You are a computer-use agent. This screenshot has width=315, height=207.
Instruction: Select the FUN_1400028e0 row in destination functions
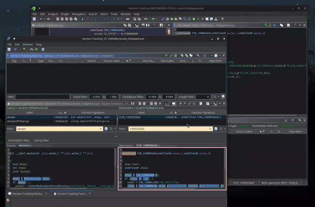pyautogui.click(x=172, y=117)
